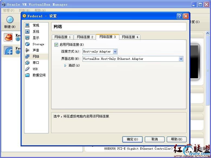Open the 数据空间 shared folders icon
211x158 pixels.
click(27, 75)
